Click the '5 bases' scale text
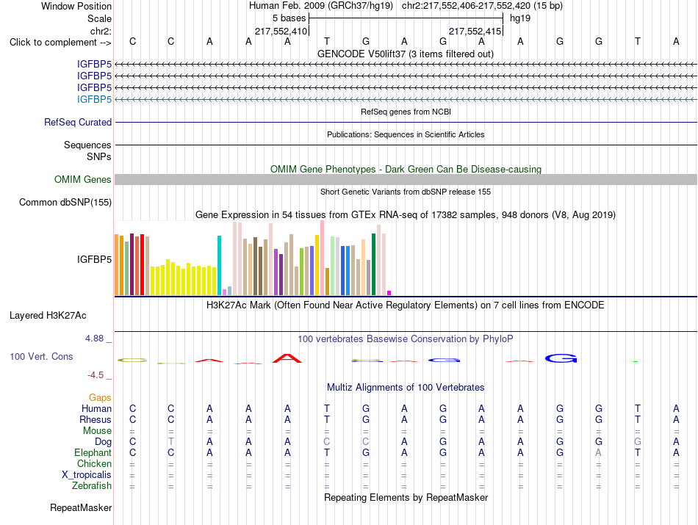Image resolution: width=698 pixels, height=525 pixels. coord(289,18)
